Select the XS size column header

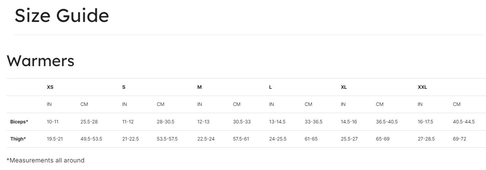pos(50,87)
